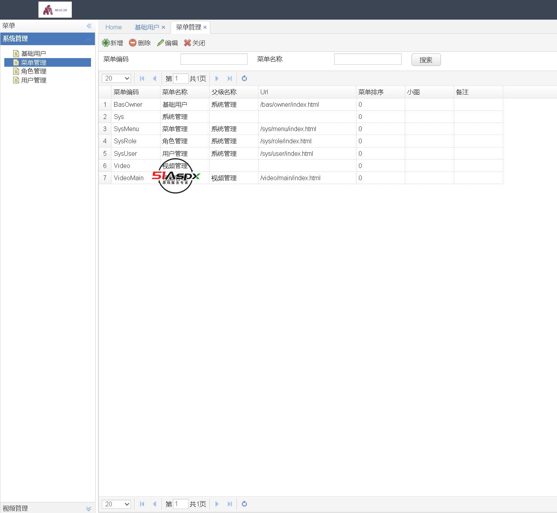Select the Video menu code cell
The width and height of the screenshot is (557, 513).
pos(136,166)
